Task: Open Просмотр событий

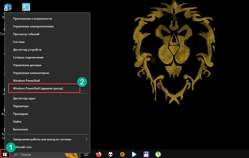Action: (47, 34)
